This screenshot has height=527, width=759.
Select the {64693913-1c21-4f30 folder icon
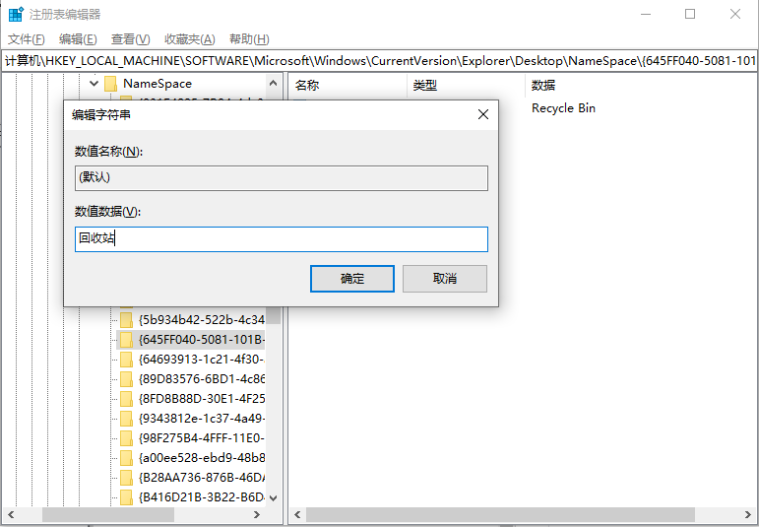[x=126, y=360]
